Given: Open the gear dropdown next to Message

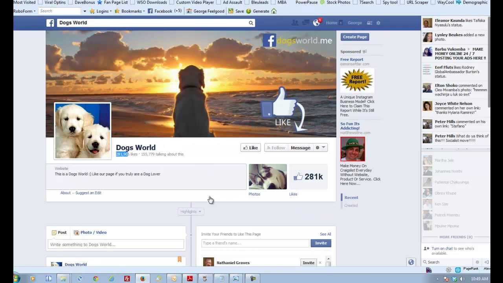Looking at the screenshot, I should point(320,148).
